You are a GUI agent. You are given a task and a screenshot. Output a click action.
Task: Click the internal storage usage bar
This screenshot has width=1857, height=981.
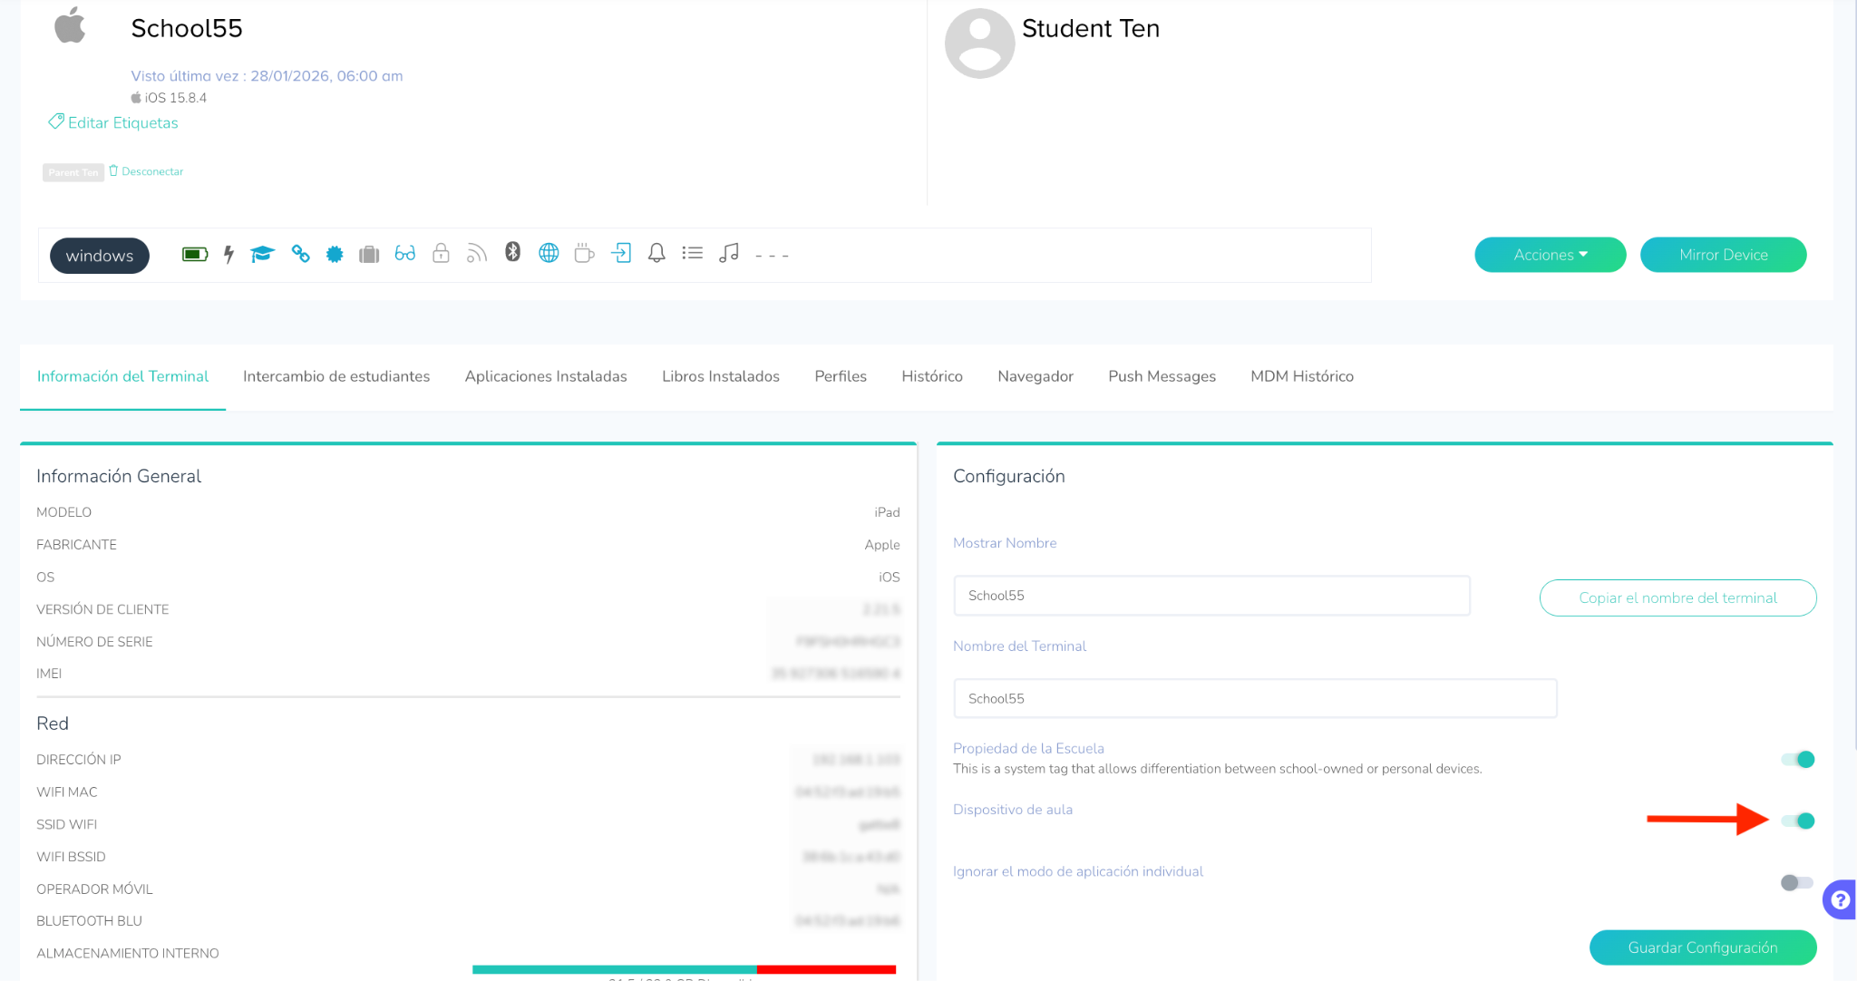[684, 969]
